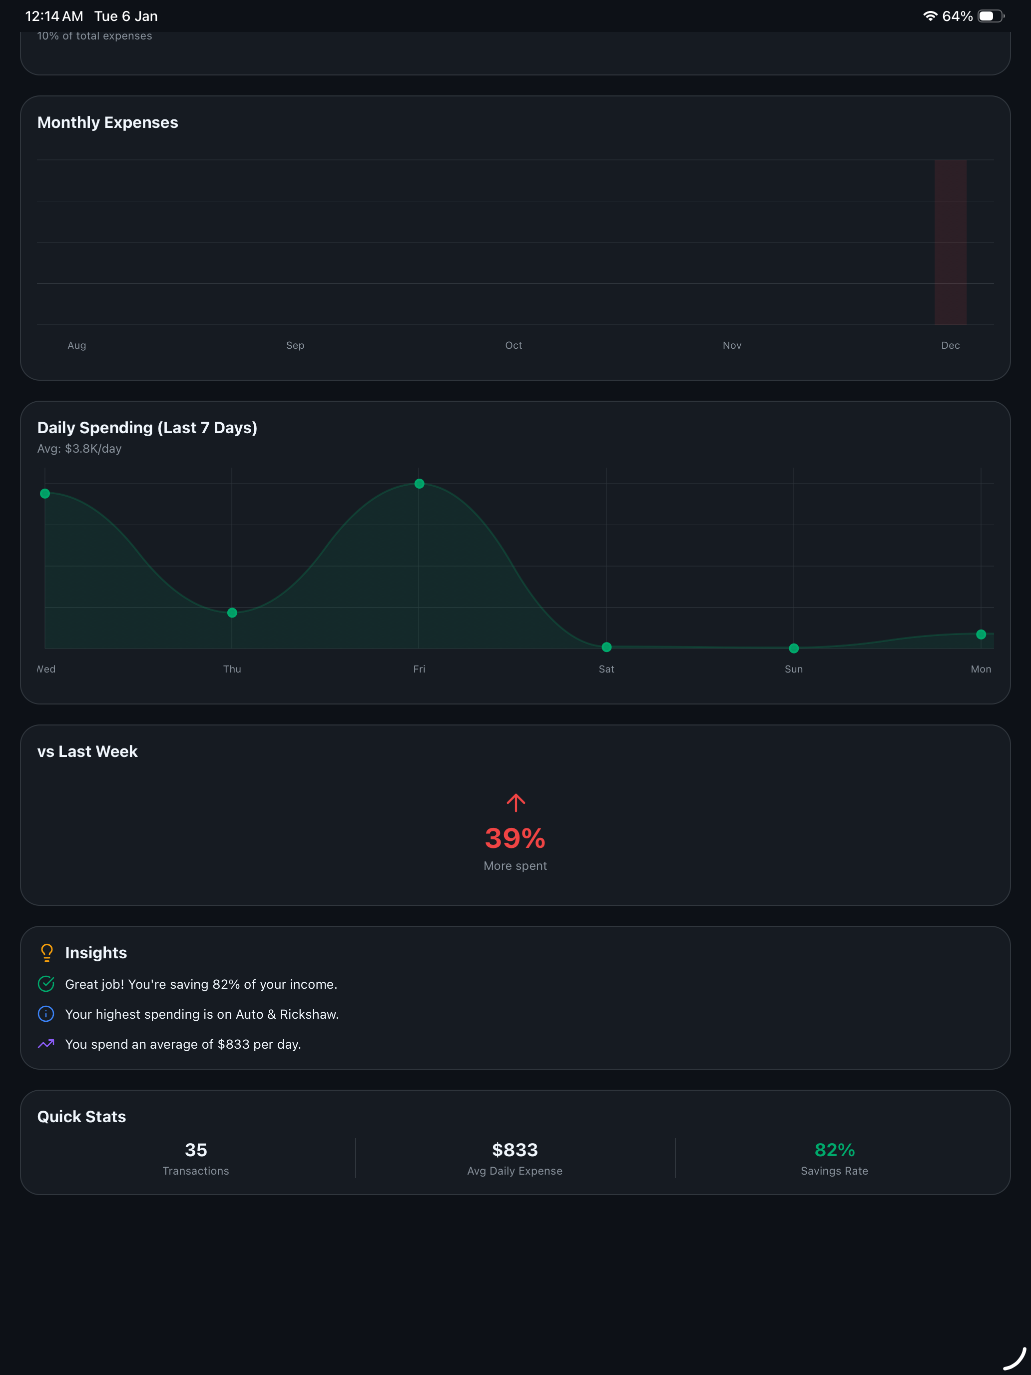
Task: Tap the Sep label on Monthly Expenses axis
Action: pos(295,345)
